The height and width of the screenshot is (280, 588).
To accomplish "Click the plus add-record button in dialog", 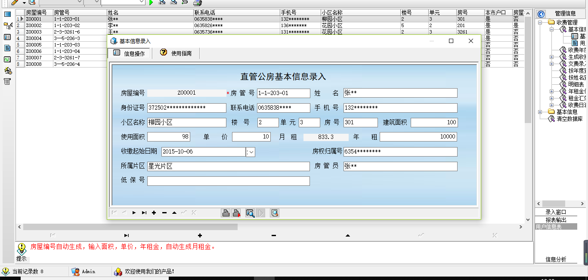I will pyautogui.click(x=154, y=212).
